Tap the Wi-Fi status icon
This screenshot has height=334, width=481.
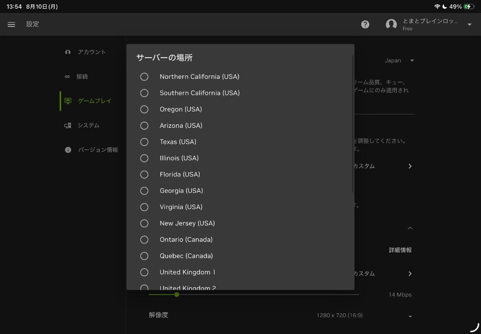[437, 6]
